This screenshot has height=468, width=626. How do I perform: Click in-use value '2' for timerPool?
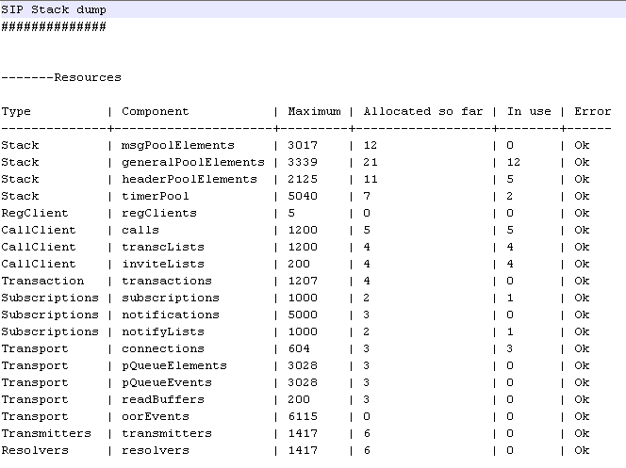point(510,196)
